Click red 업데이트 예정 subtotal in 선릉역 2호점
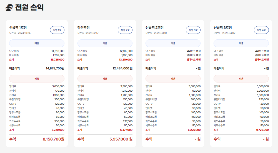Screen dimensions: 278x153 click(x=193, y=60)
